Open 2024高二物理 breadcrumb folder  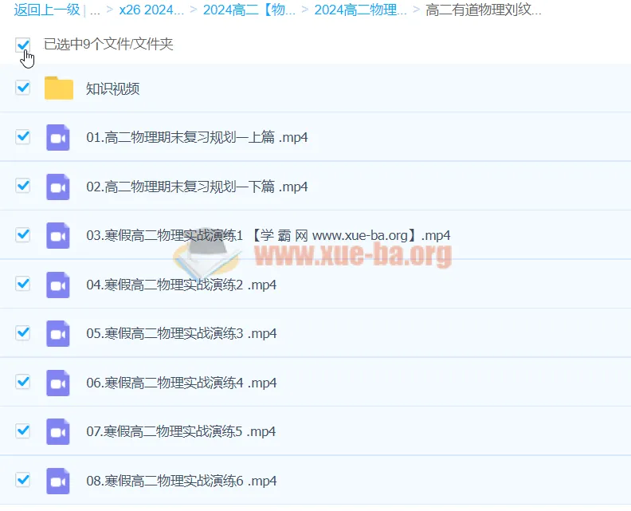360,10
